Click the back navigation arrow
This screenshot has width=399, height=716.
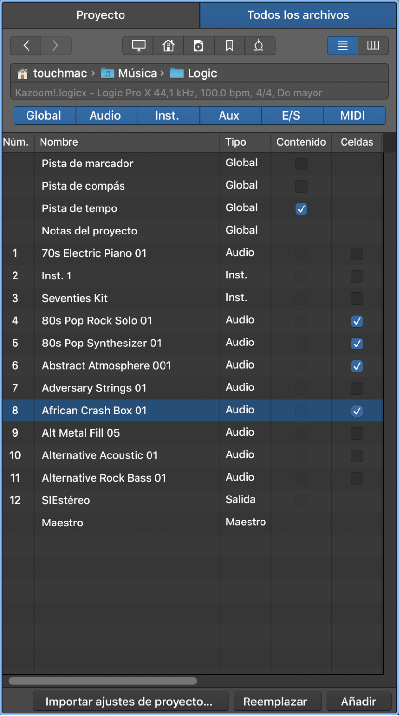point(26,45)
